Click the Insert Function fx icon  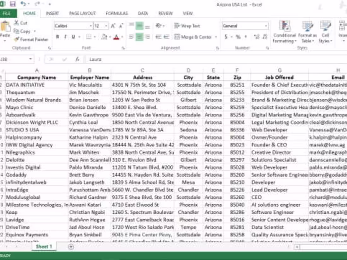(77, 59)
